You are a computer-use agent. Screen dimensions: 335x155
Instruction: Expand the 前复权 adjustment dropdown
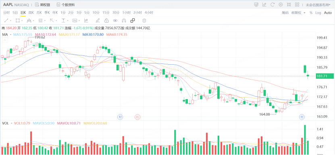(298, 13)
